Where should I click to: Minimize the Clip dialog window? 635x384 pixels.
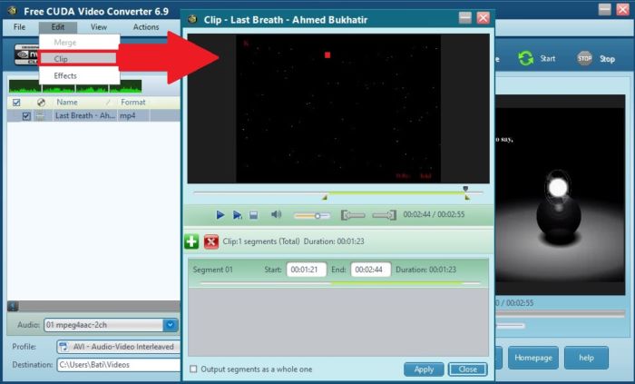click(464, 17)
